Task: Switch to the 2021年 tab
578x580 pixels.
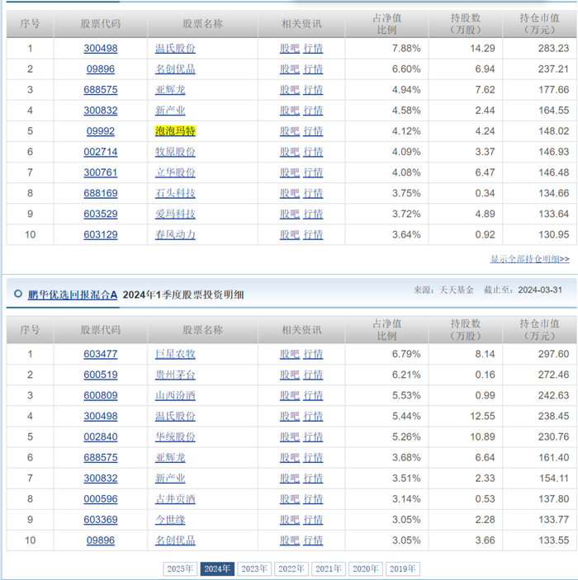Action: tap(329, 568)
